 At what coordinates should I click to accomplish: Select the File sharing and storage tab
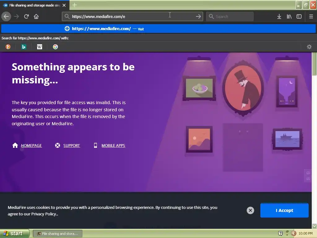click(x=35, y=5)
